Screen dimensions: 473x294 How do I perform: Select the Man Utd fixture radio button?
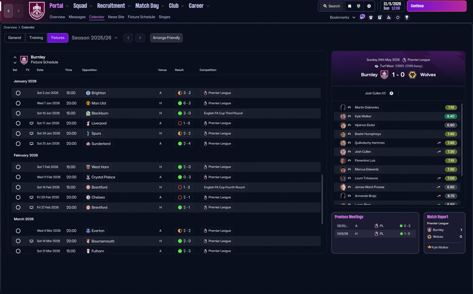click(18, 103)
